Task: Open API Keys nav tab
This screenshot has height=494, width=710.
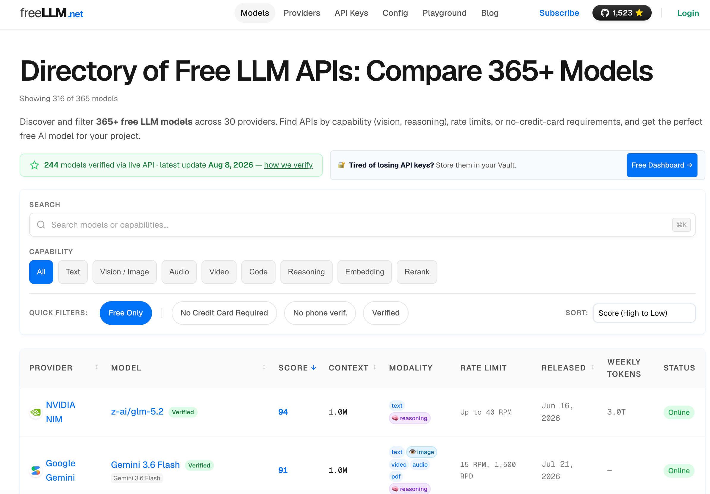Action: pos(351,13)
